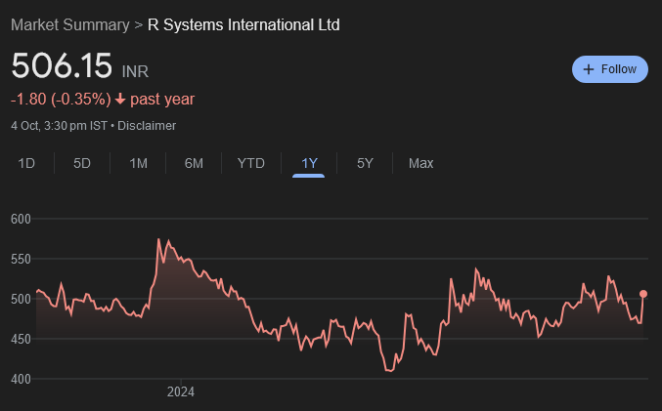Switch to the 5D range tab
The width and height of the screenshot is (662, 411).
pos(82,163)
